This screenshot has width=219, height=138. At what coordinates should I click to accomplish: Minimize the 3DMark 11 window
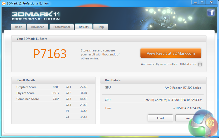[x=195, y=2]
